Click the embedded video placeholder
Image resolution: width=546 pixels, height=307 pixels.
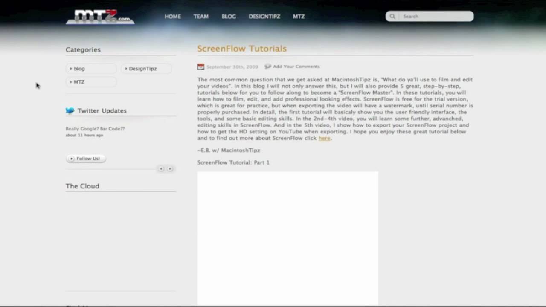click(288, 238)
